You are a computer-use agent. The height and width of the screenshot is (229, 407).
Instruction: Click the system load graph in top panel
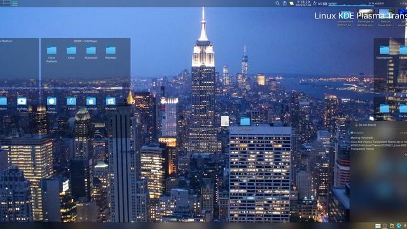(x=352, y=4)
